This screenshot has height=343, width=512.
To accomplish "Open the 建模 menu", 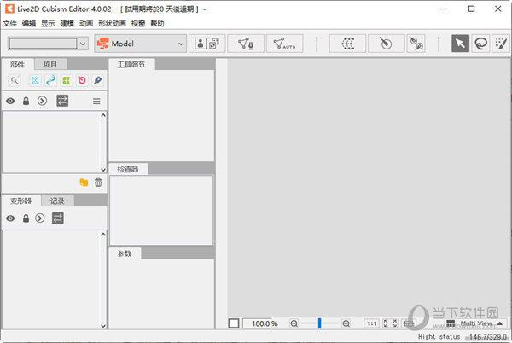I will coord(67,24).
